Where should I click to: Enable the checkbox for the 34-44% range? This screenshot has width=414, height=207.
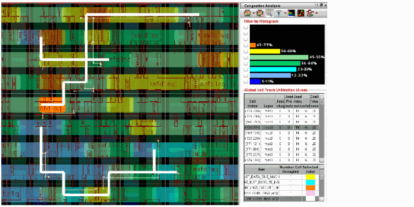pyautogui.click(x=245, y=63)
